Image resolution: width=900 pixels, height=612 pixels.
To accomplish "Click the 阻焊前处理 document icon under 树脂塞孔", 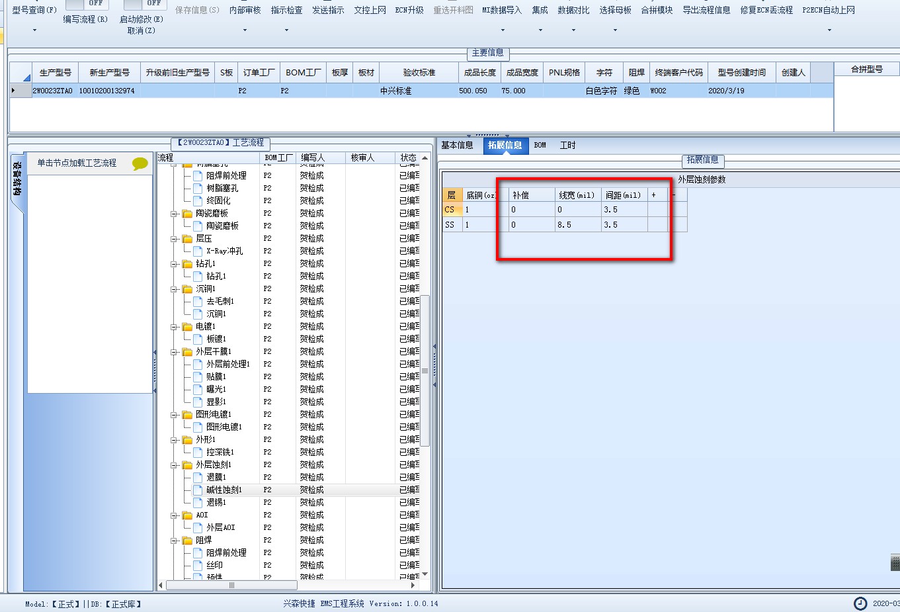I will point(198,175).
